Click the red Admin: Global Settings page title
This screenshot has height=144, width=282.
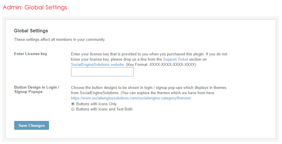click(x=35, y=7)
